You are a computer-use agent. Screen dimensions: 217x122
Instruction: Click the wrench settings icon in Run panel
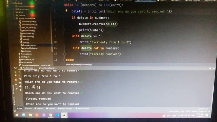[x=16, y=75]
